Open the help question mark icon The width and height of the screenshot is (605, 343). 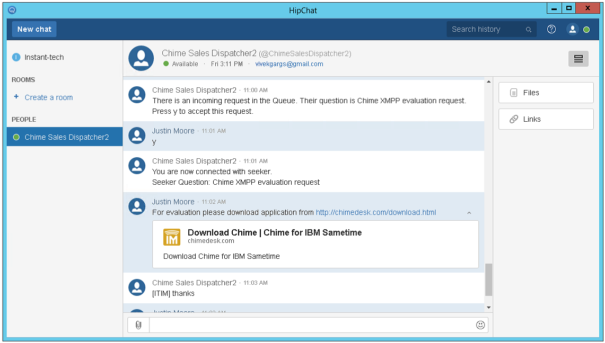[551, 29]
